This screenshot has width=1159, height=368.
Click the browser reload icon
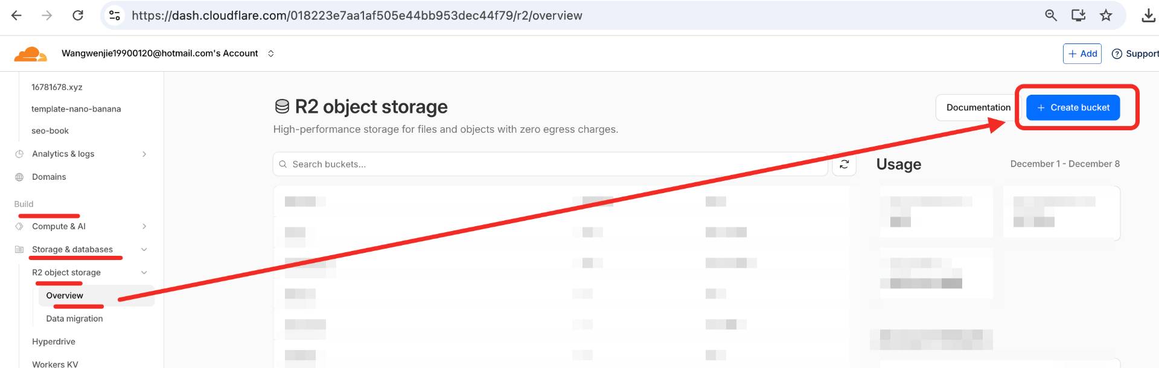(x=78, y=16)
